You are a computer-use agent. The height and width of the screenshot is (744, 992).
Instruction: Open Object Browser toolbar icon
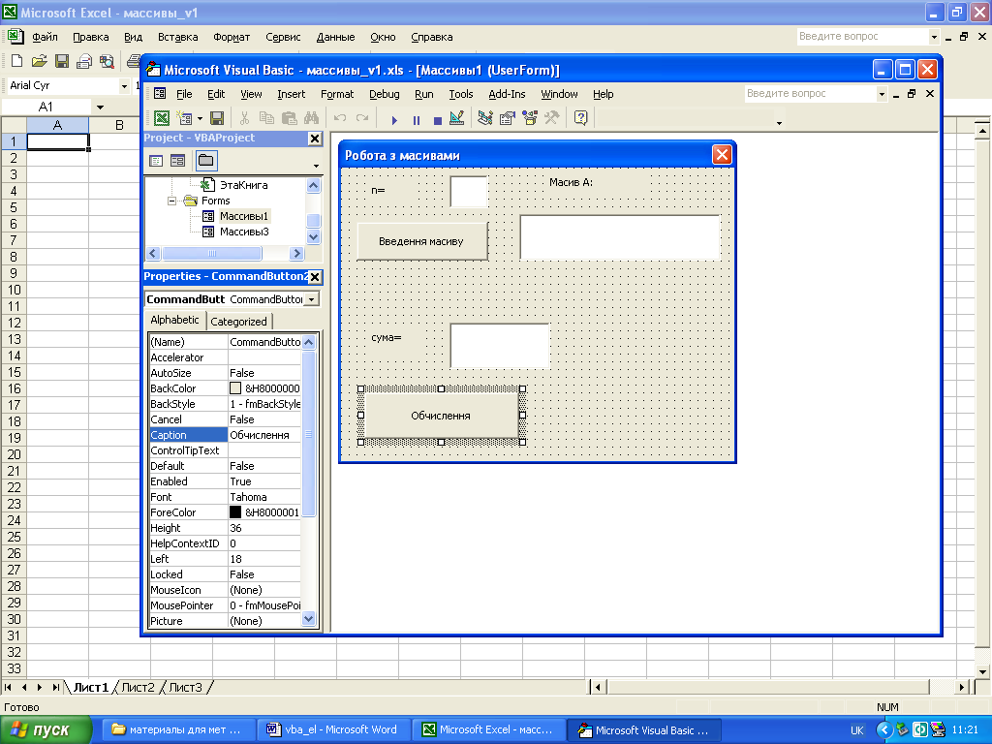(x=530, y=117)
